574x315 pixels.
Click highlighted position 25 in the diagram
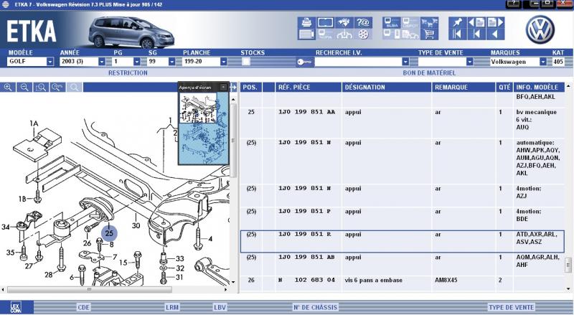tap(109, 233)
